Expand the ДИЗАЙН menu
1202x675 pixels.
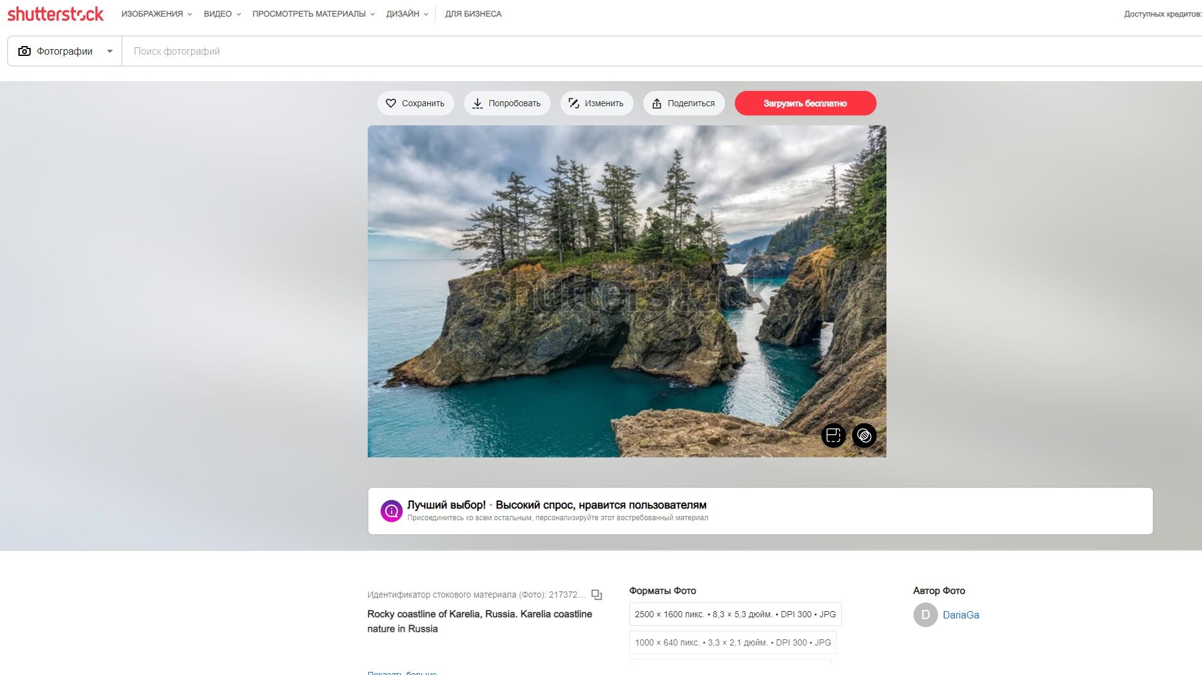pyautogui.click(x=407, y=14)
